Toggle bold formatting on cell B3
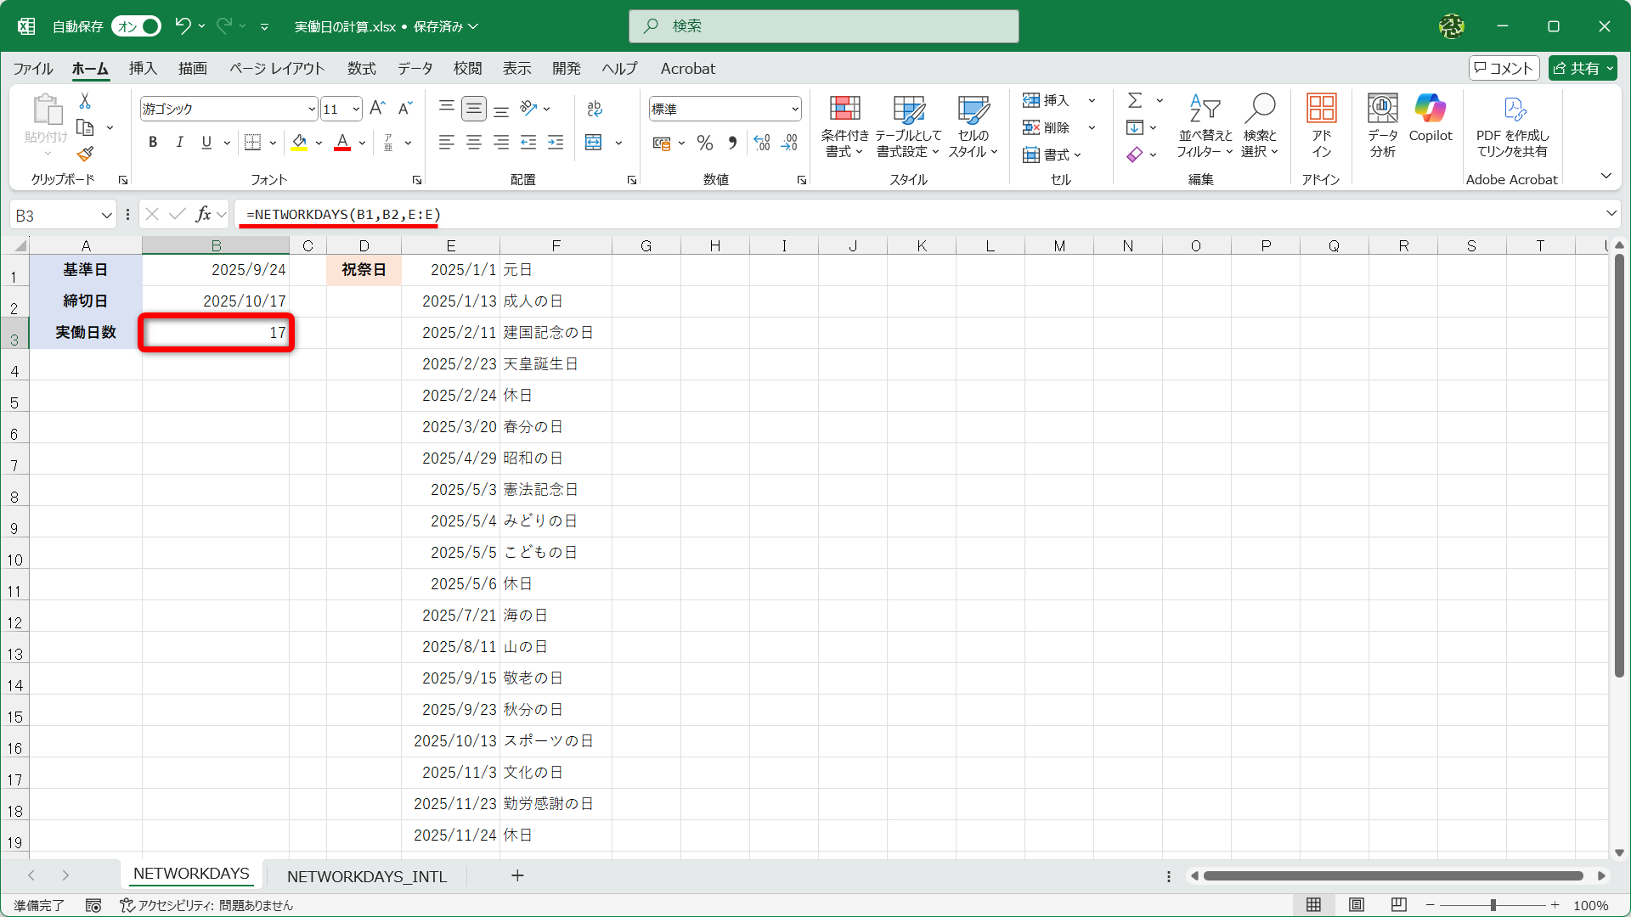The image size is (1631, 917). (153, 142)
